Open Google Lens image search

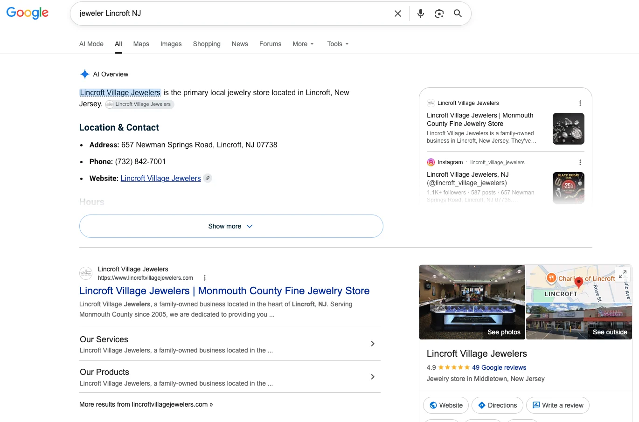[x=439, y=14]
